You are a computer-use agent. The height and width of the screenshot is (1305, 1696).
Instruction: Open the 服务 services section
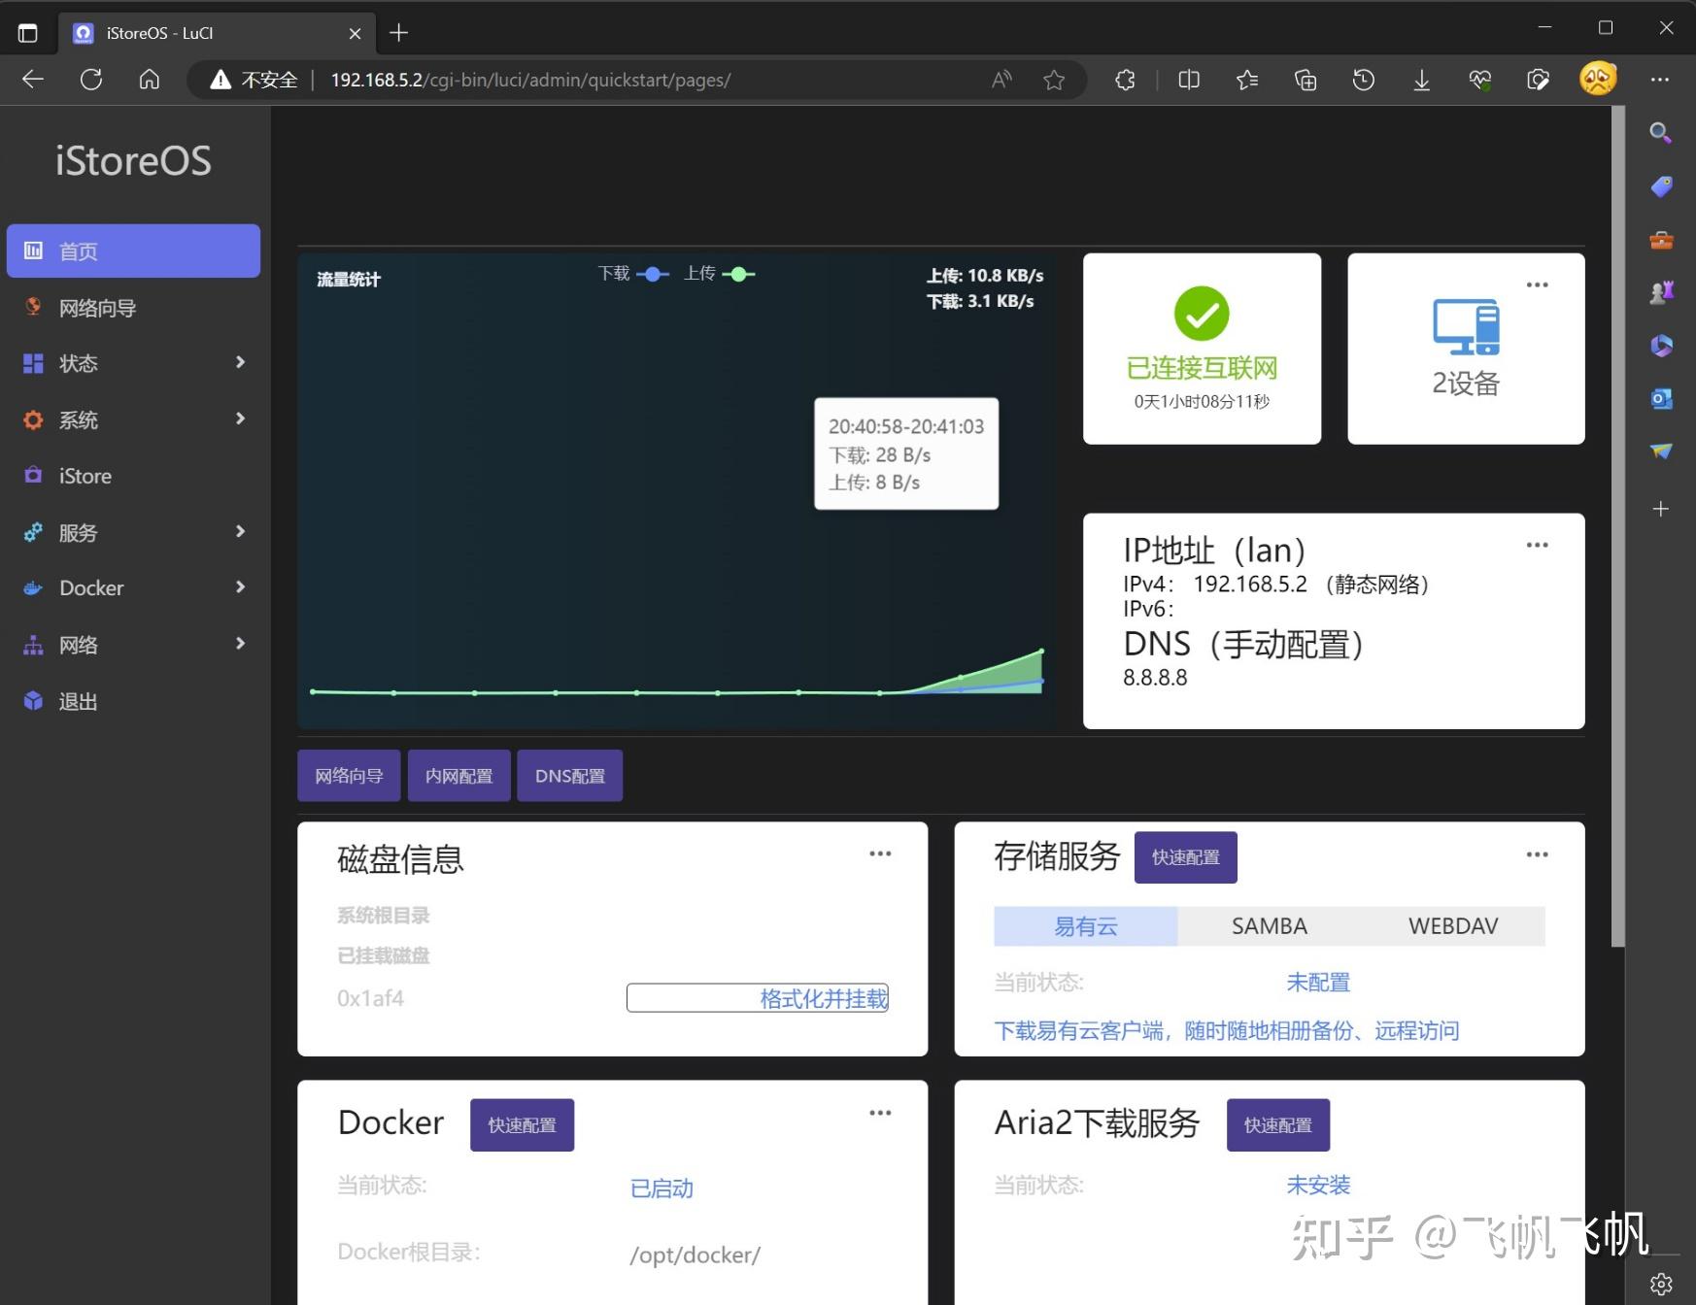point(77,532)
